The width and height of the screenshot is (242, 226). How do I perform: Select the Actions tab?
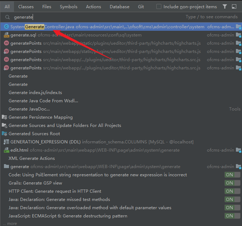94,7
